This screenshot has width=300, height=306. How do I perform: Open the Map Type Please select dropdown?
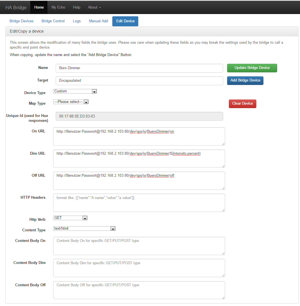[71, 102]
